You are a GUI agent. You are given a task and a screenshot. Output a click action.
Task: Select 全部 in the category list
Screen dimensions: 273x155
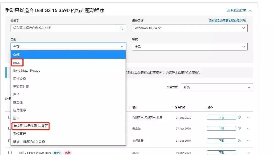pos(68,55)
